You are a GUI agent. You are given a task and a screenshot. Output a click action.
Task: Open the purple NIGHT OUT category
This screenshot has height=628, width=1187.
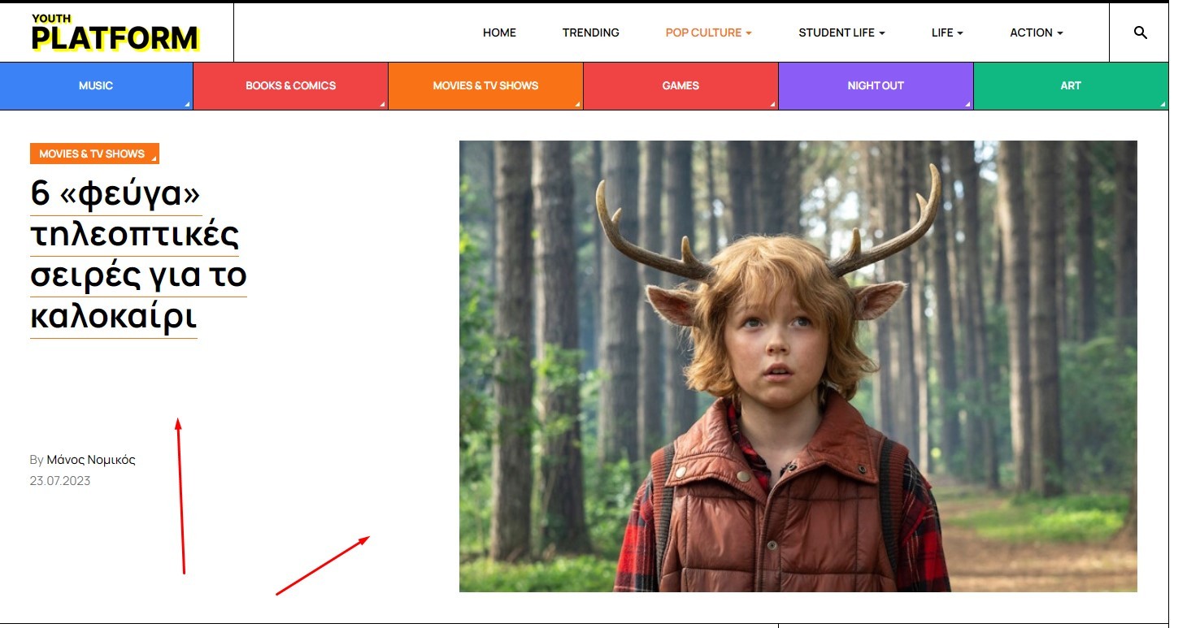coord(876,85)
